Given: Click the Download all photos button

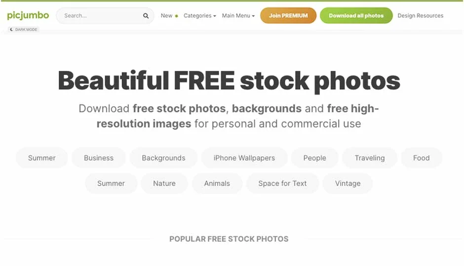Looking at the screenshot, I should [x=356, y=16].
